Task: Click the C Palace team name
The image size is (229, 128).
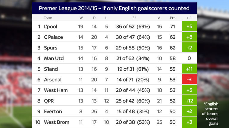Action: (x=53, y=37)
